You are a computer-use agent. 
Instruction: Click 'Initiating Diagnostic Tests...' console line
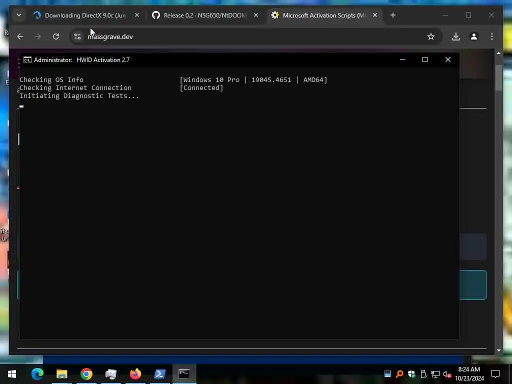point(79,95)
